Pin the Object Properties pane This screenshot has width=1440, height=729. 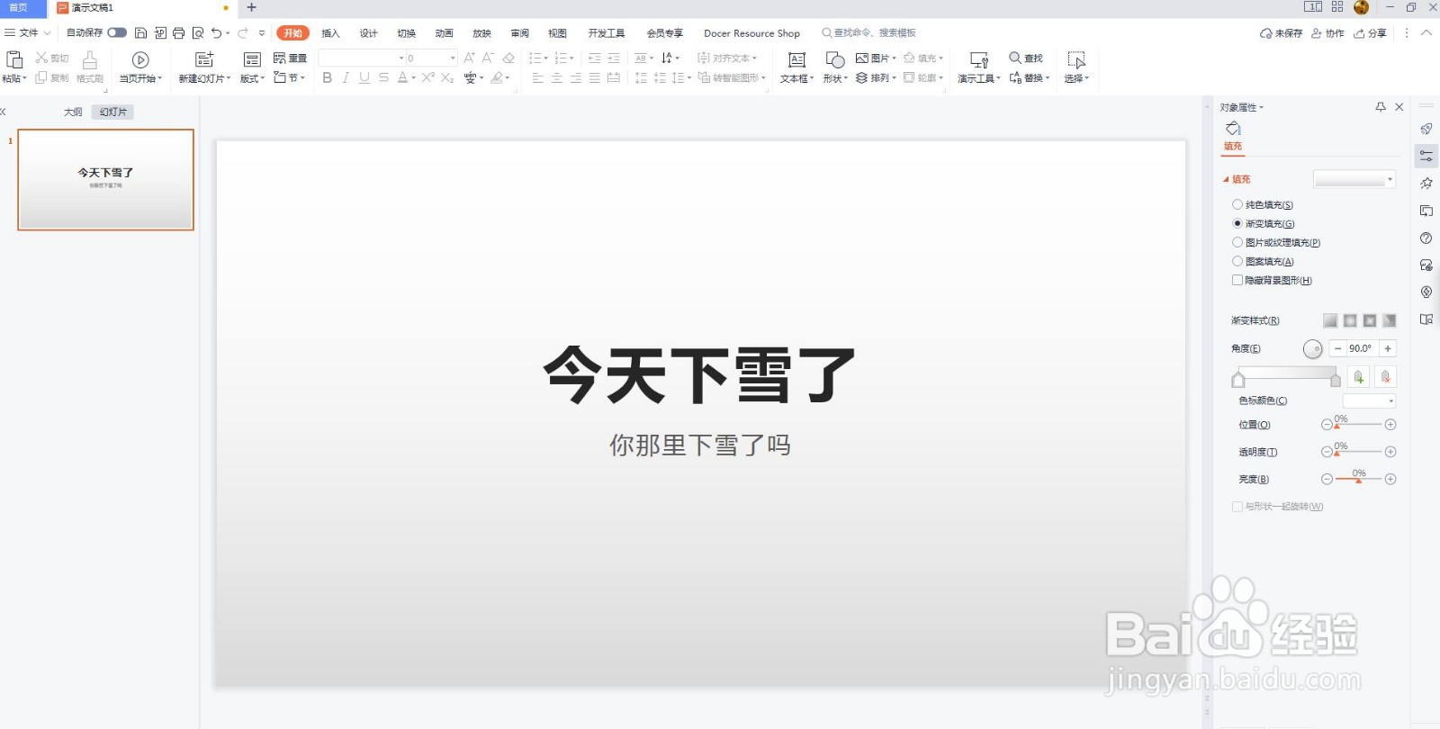coord(1381,107)
